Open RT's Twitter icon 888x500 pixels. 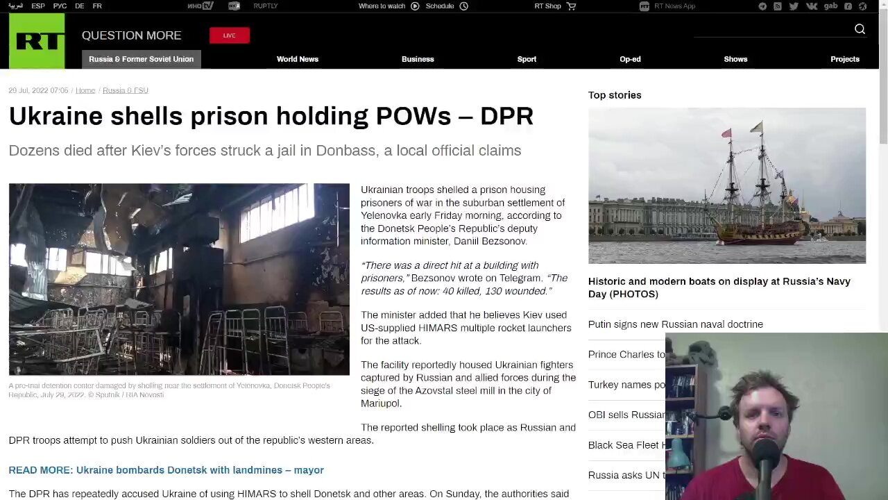tap(794, 6)
